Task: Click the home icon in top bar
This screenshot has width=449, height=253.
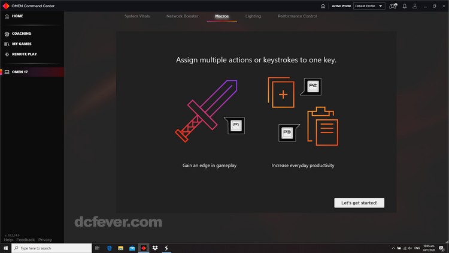Action: click(x=323, y=6)
